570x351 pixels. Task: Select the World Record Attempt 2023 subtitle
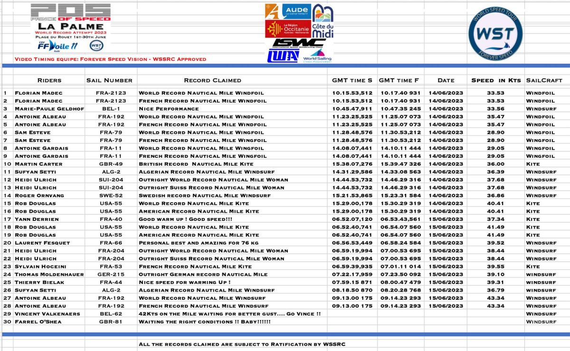point(70,32)
